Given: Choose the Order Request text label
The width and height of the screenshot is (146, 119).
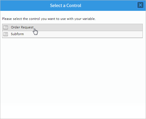Looking at the screenshot, I should click(22, 27).
